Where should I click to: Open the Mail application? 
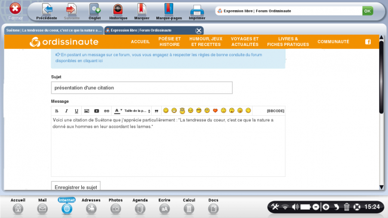(x=42, y=206)
